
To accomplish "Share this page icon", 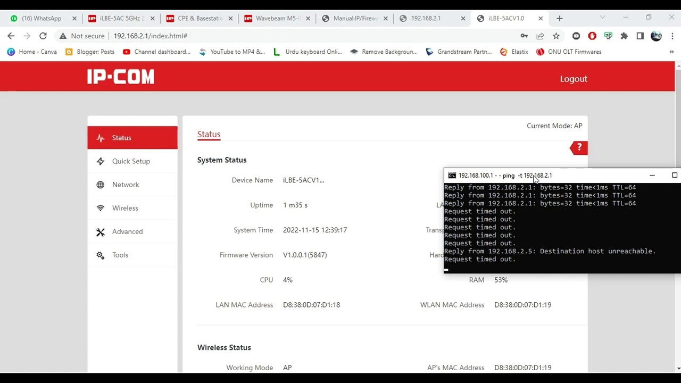I will coord(540,36).
